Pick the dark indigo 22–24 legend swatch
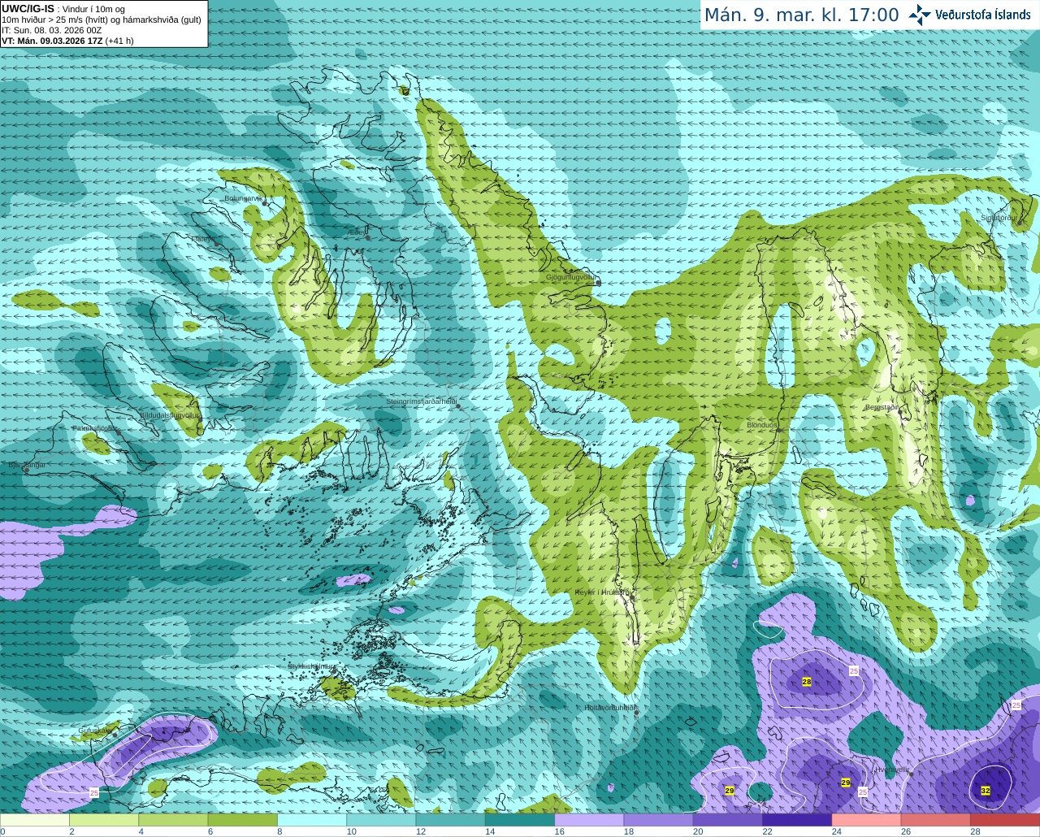Screen dimensions: 1040x837 [x=797, y=820]
